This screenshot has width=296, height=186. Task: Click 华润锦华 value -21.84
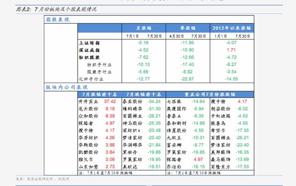154,145
